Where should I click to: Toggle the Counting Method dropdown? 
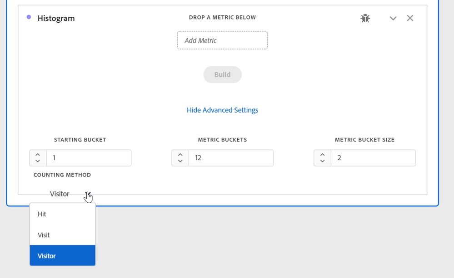[x=88, y=194]
